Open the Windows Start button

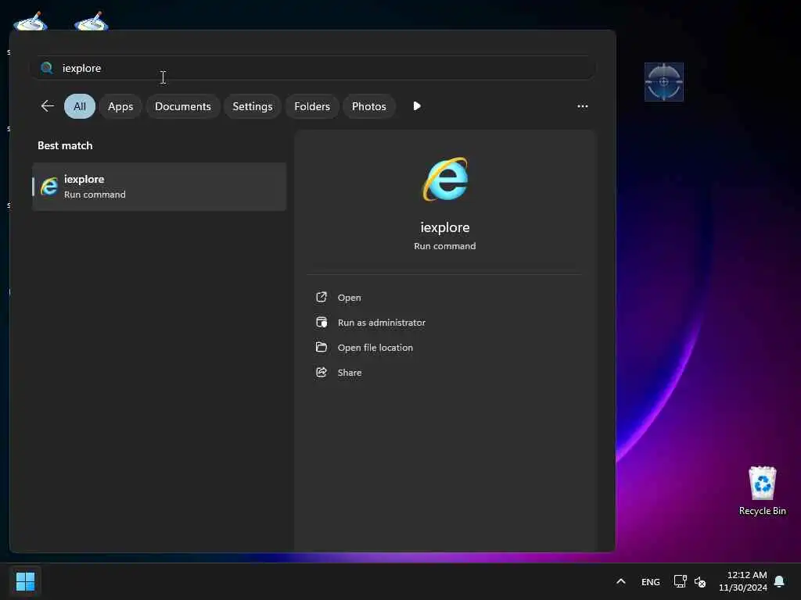coord(25,581)
